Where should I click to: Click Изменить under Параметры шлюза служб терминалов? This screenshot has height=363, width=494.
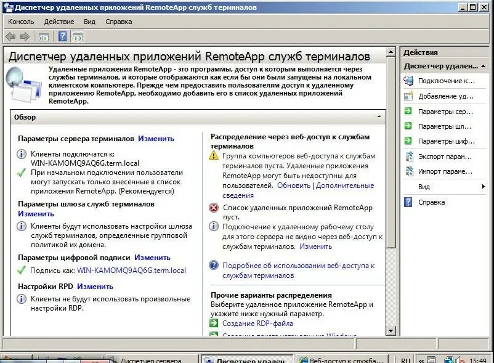click(x=36, y=214)
